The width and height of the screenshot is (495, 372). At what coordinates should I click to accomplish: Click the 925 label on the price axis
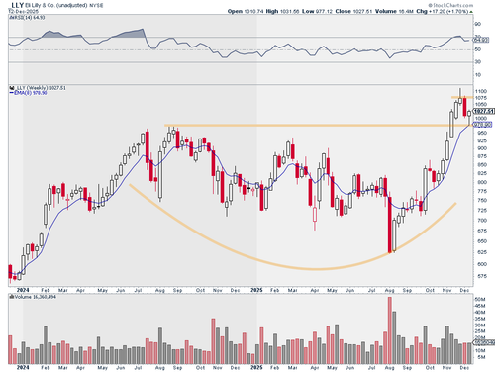pos(482,140)
